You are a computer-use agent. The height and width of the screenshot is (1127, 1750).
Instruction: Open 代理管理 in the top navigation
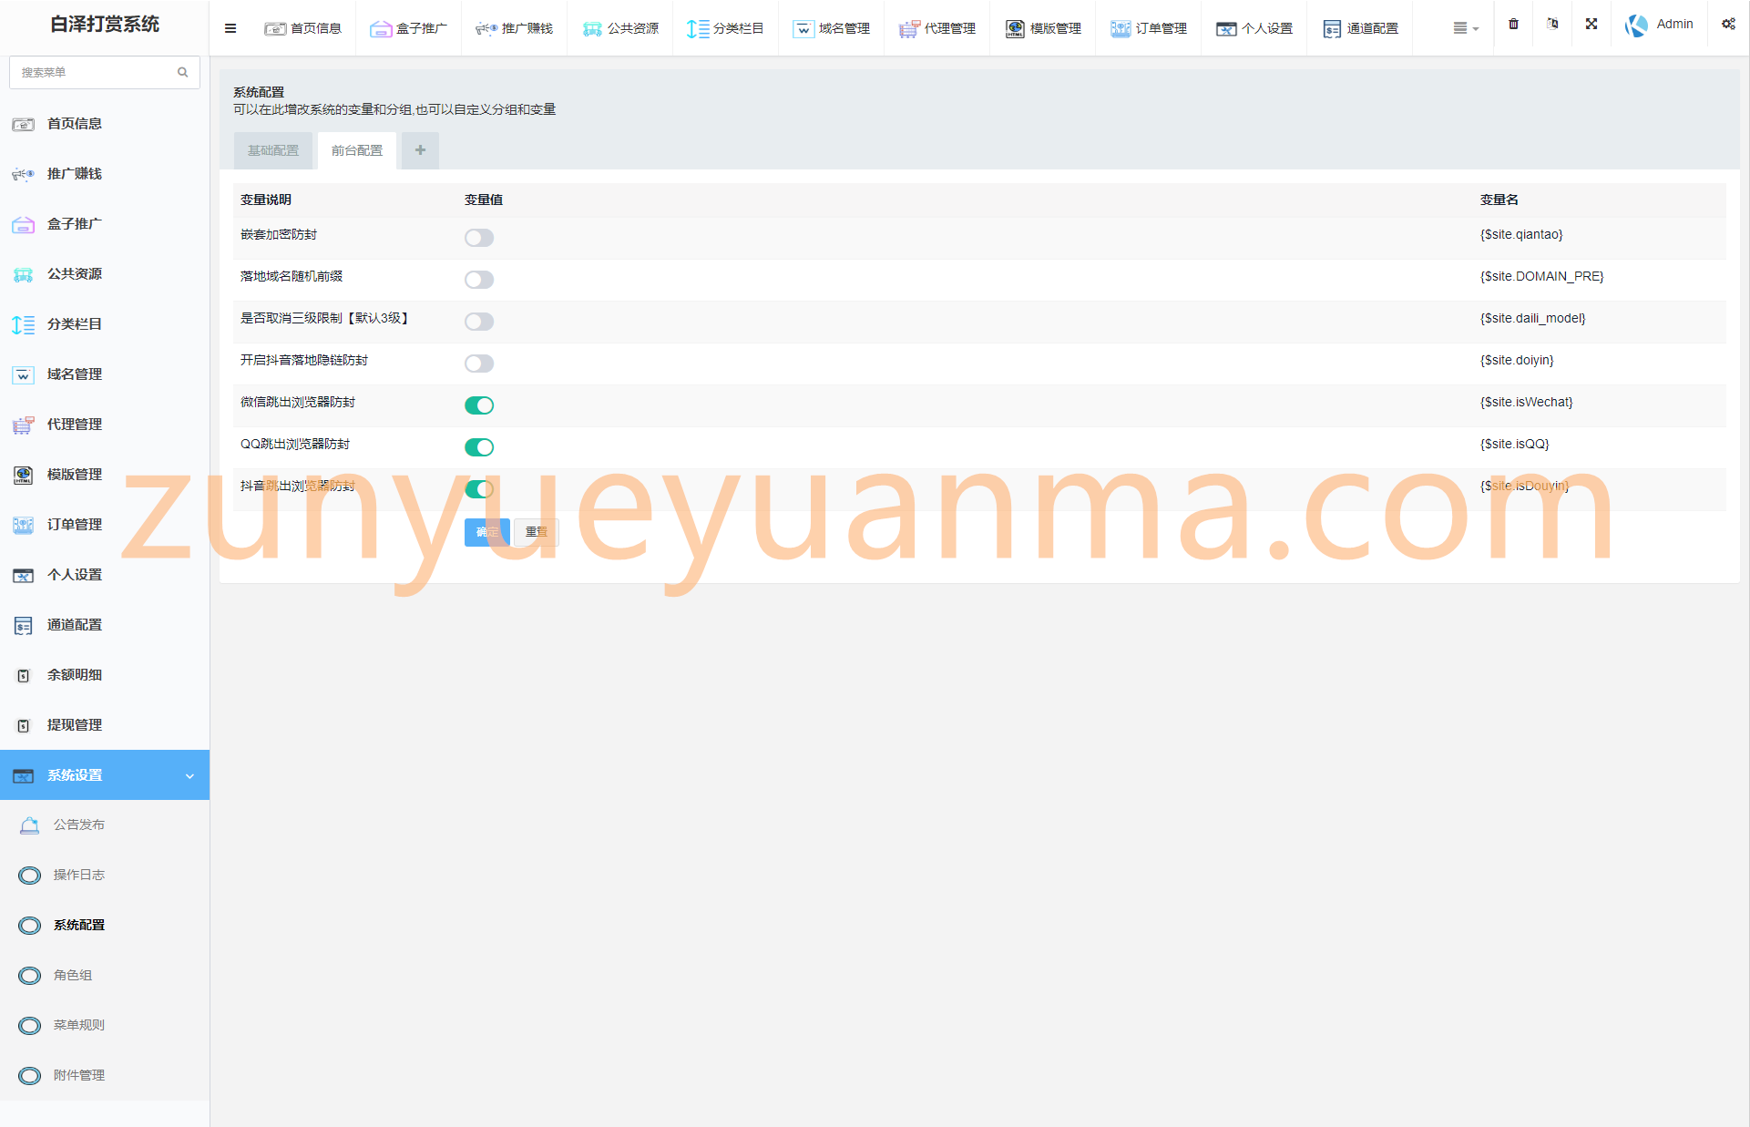point(937,28)
